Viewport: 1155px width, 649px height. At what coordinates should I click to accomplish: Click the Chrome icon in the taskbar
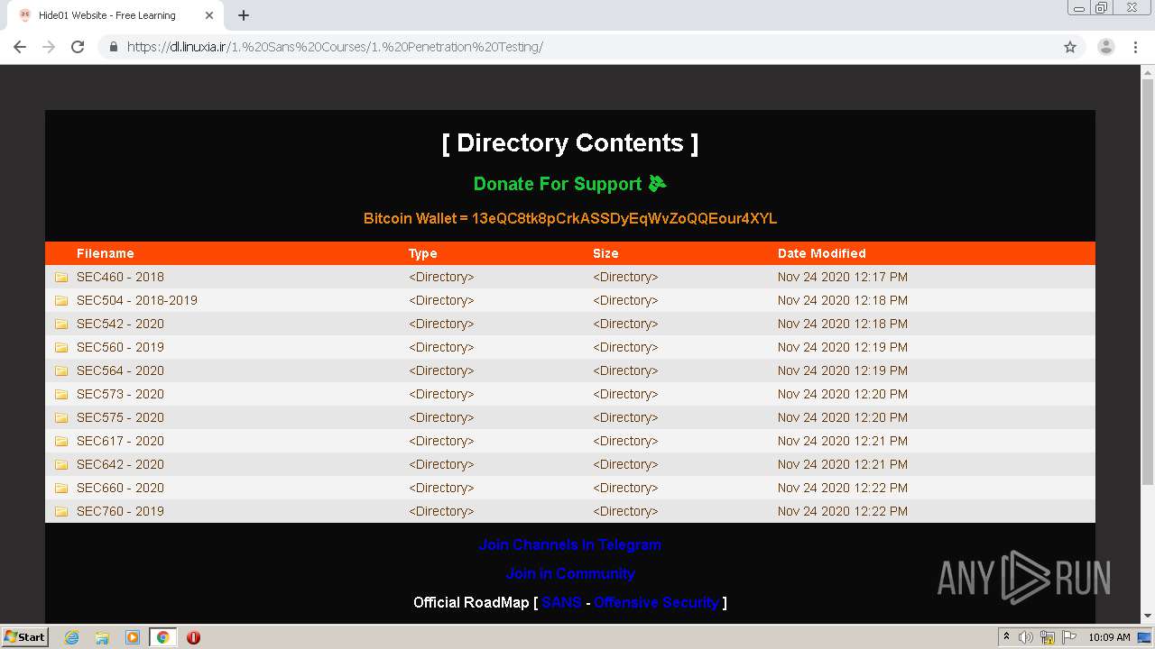click(163, 637)
